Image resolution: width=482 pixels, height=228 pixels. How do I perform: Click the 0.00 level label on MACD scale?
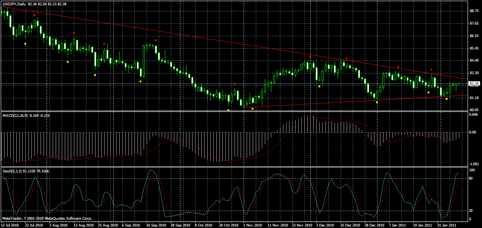(473, 132)
